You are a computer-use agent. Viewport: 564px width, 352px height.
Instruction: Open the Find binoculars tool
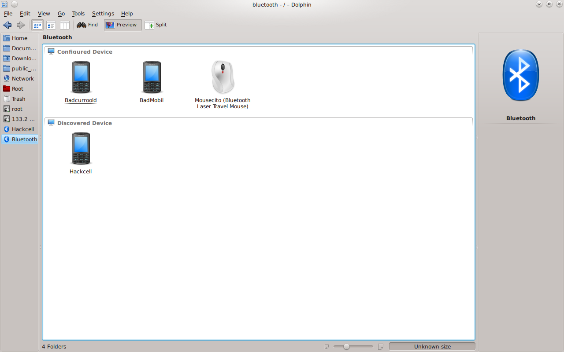coord(87,25)
